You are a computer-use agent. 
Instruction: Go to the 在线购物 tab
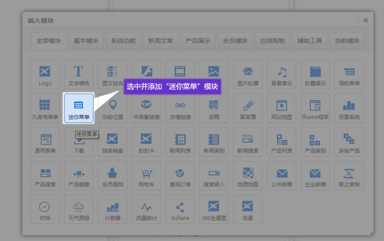coord(272,41)
